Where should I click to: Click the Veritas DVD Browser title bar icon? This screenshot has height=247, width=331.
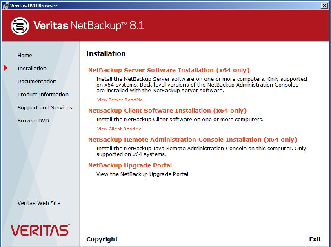coord(6,5)
